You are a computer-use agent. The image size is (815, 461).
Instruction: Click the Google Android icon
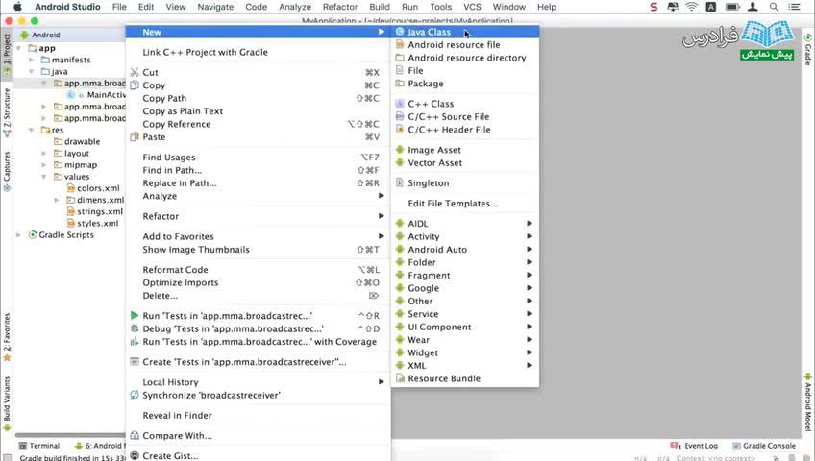coord(400,288)
